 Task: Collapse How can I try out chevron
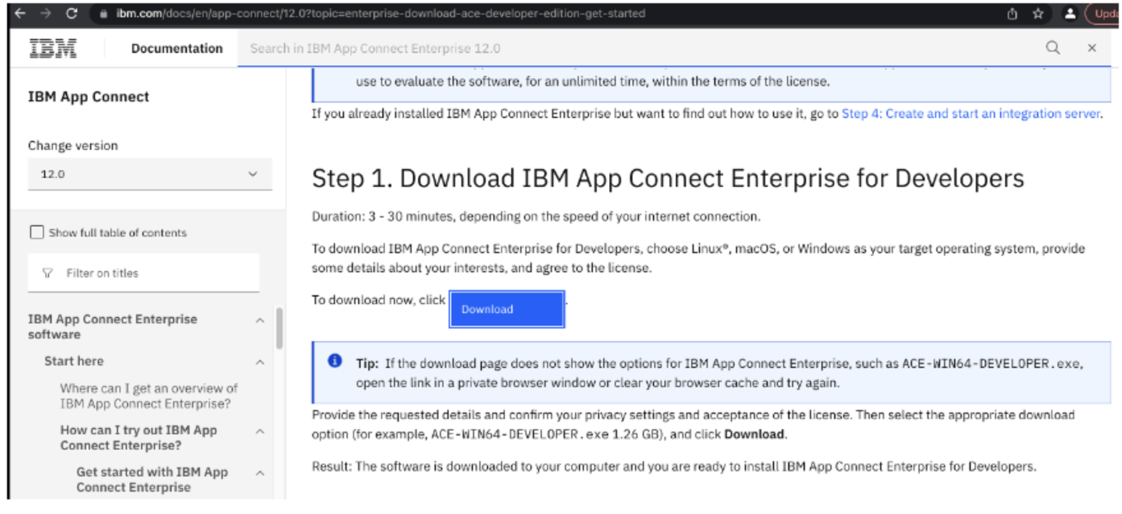(260, 432)
